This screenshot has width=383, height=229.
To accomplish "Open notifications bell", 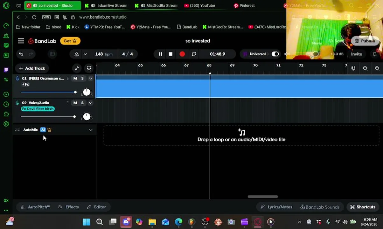I will coord(374,54).
